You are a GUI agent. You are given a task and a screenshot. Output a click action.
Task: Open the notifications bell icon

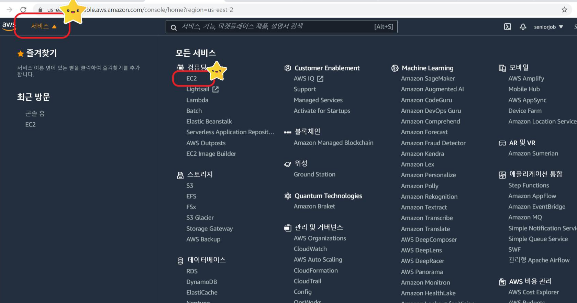523,27
